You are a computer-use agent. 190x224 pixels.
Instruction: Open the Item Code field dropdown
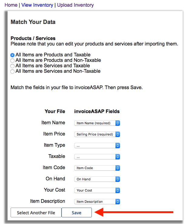tap(97, 168)
